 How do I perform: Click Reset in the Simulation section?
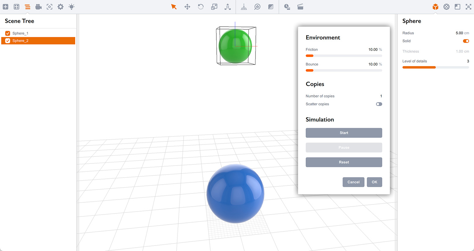click(344, 162)
